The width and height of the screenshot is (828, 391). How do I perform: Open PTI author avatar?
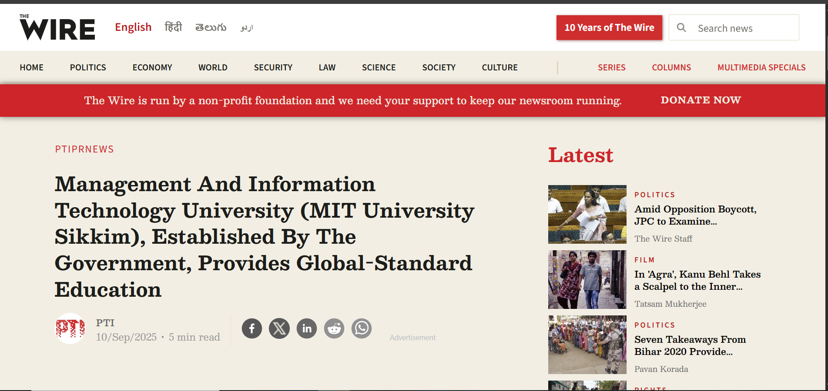pyautogui.click(x=70, y=328)
